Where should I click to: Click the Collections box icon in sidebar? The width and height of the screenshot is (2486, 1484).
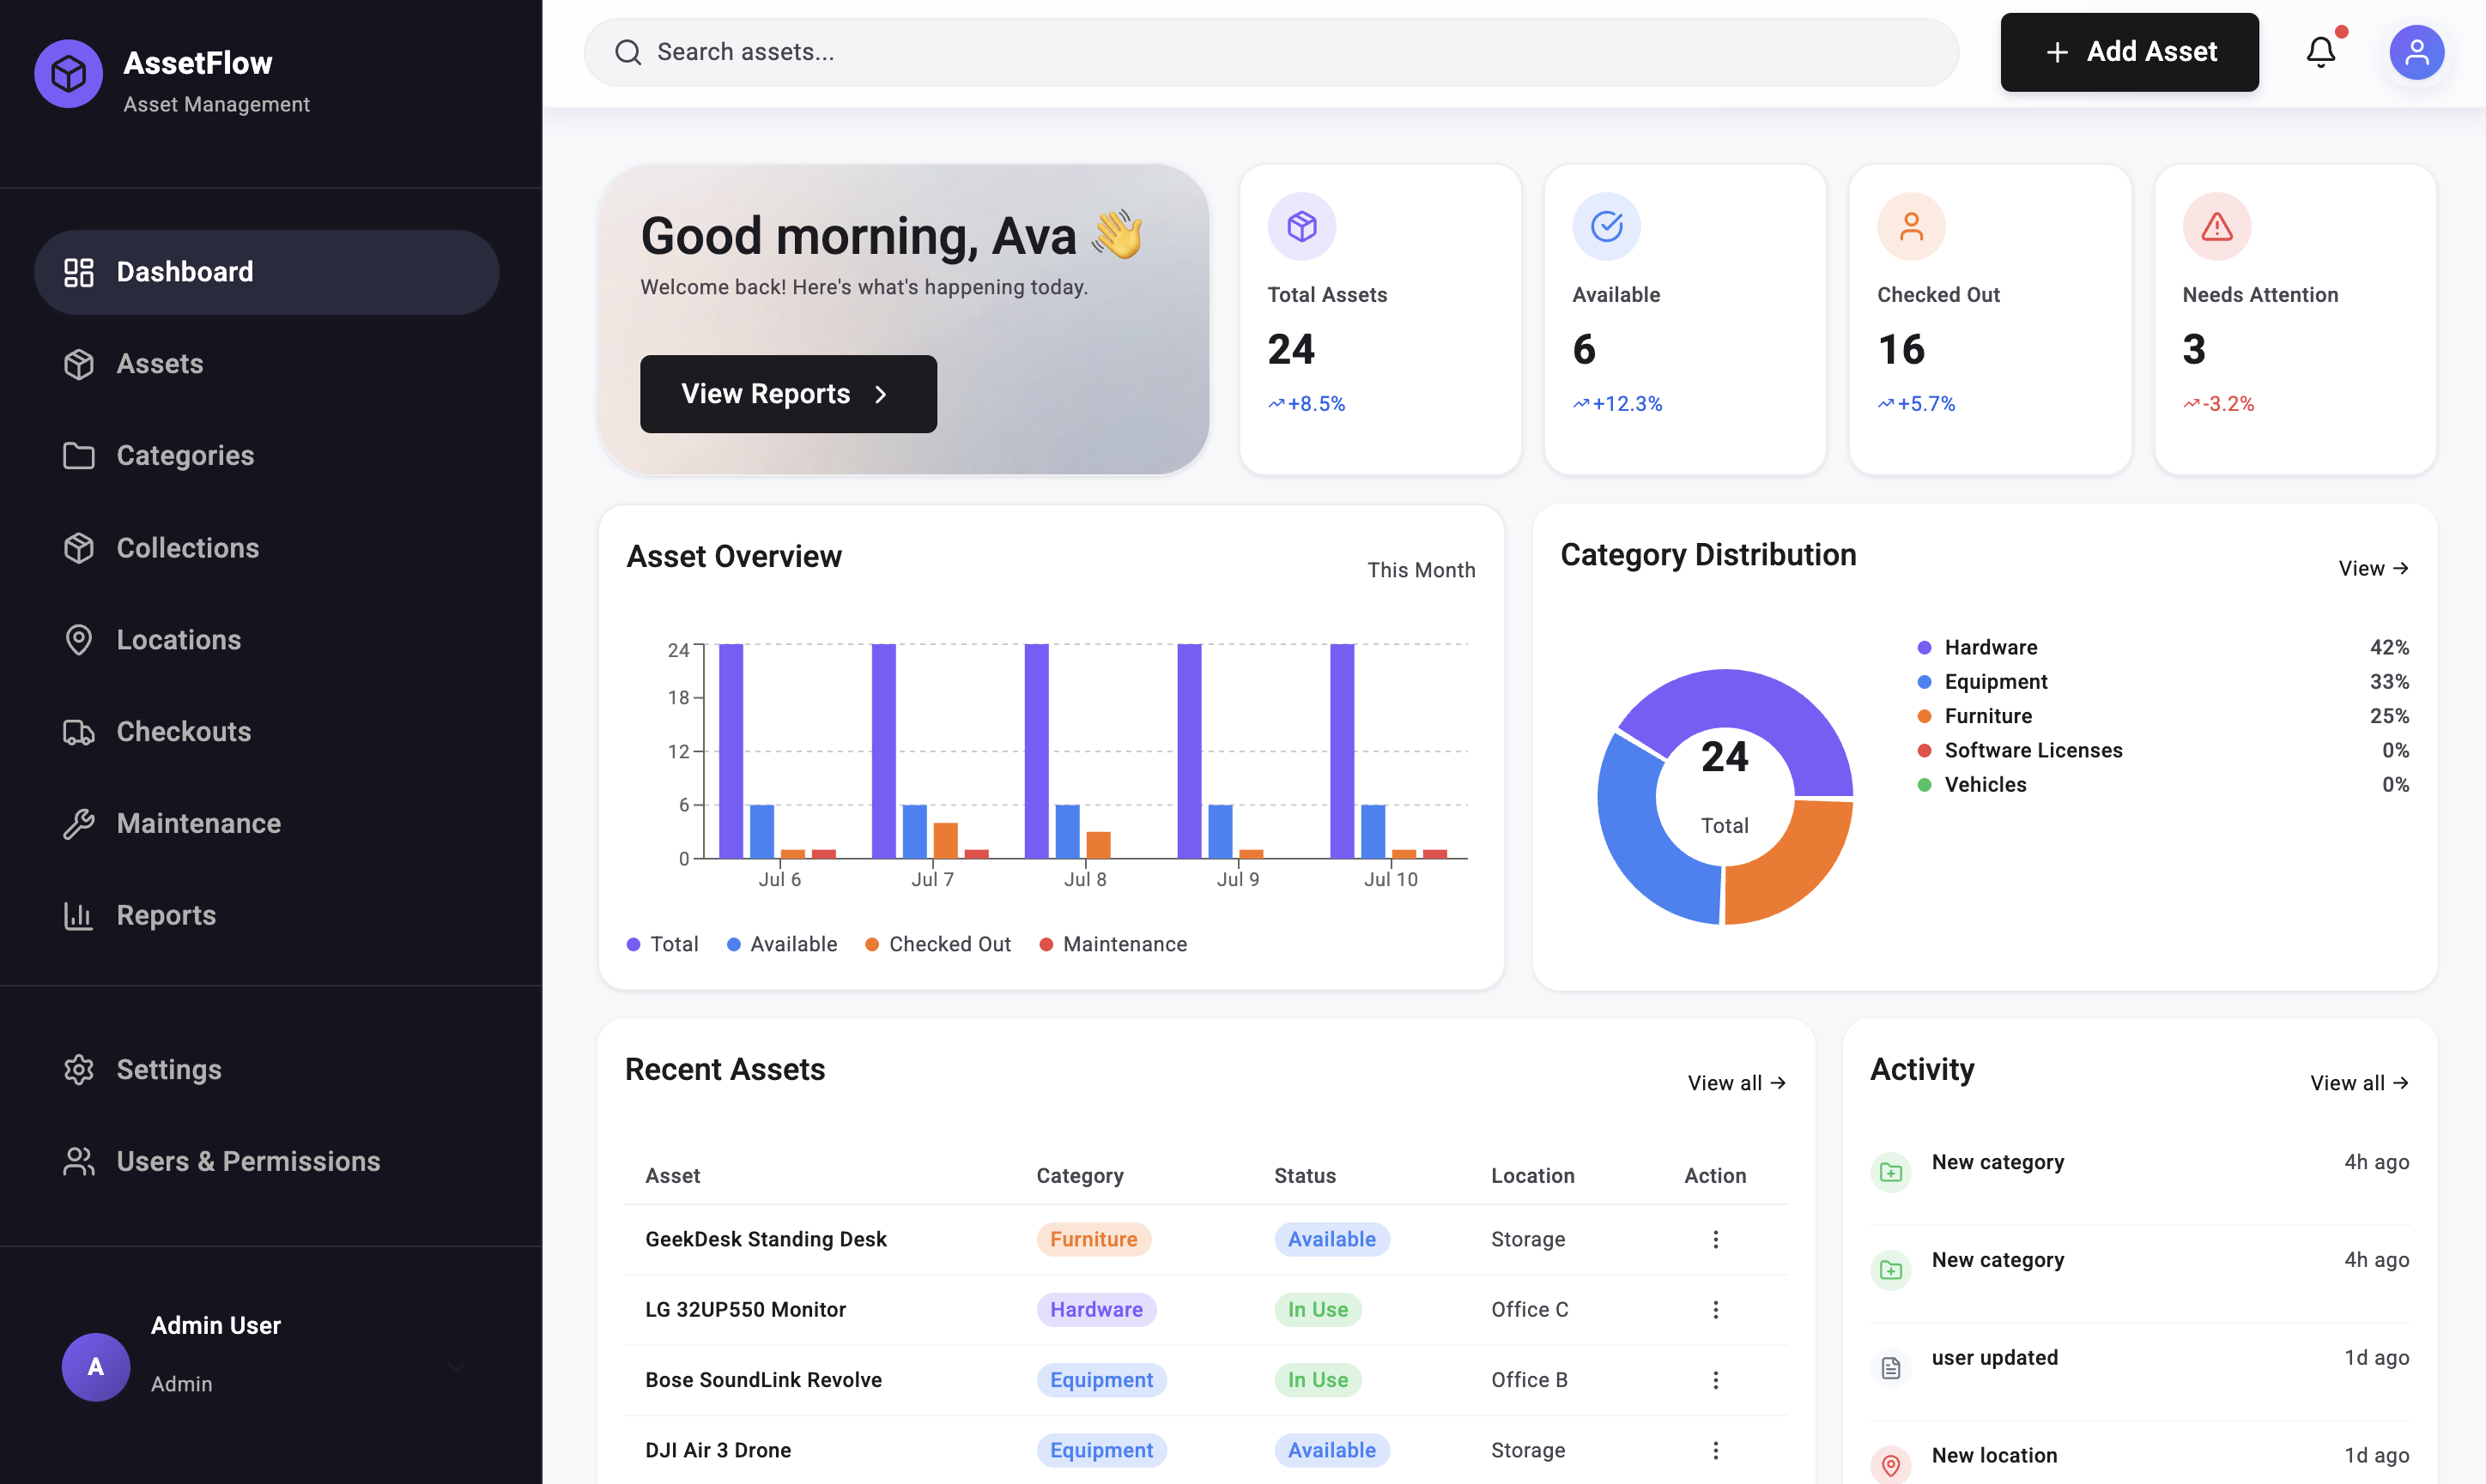point(78,548)
